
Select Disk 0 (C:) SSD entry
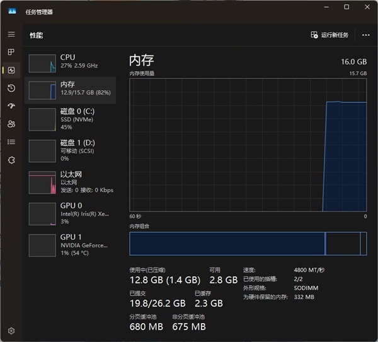coord(70,118)
